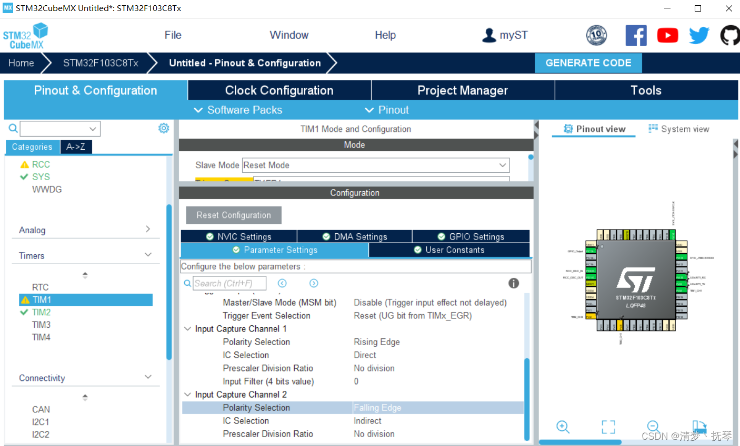740x446 pixels.
Task: Select TIM4 in the Timers list
Action: pyautogui.click(x=41, y=337)
